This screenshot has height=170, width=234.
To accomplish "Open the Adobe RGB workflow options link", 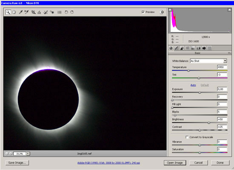I will pyautogui.click(x=108, y=163).
